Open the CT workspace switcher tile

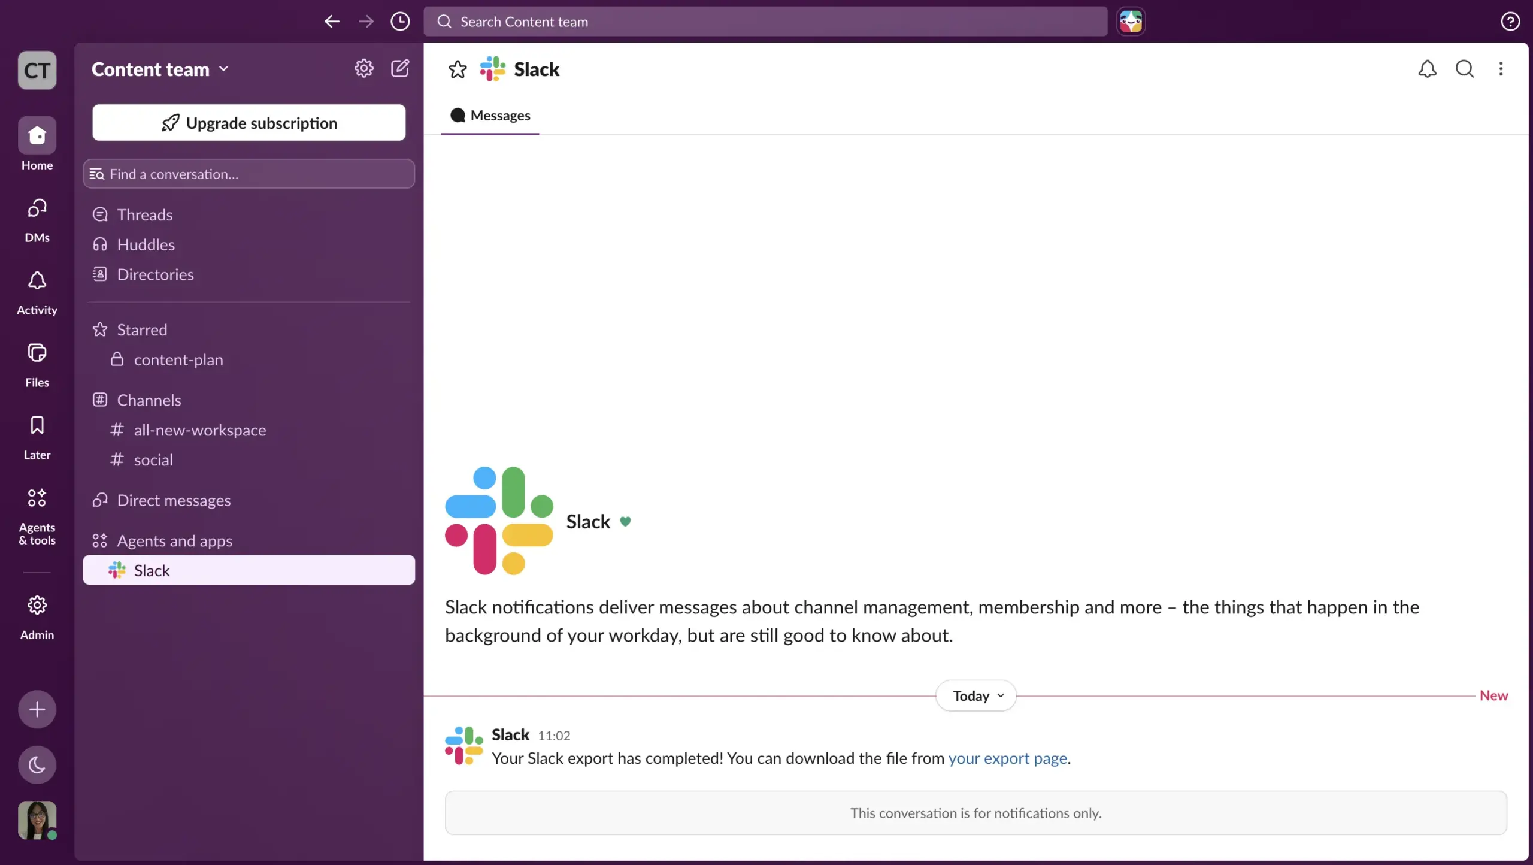[37, 70]
